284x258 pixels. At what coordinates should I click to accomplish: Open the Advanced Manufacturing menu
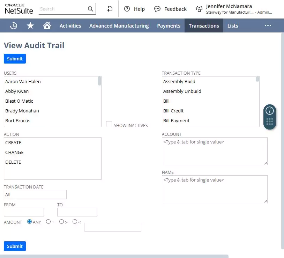pos(119,26)
